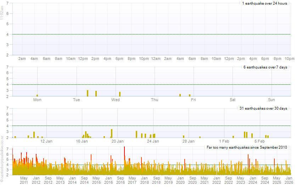Viewport: 296px width, 188px height.
Task: Select the tallest bar in the 7-day chart
Action: coord(88,93)
